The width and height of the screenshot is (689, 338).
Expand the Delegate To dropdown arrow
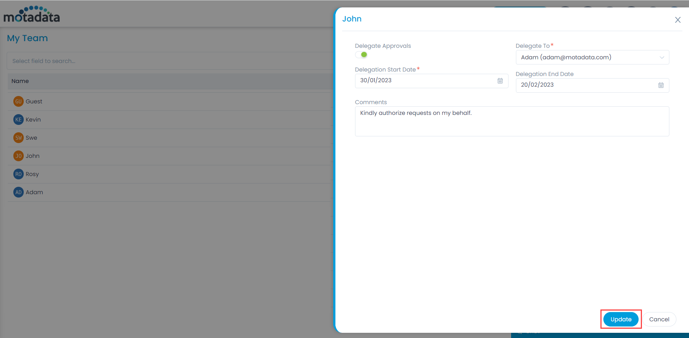(662, 57)
